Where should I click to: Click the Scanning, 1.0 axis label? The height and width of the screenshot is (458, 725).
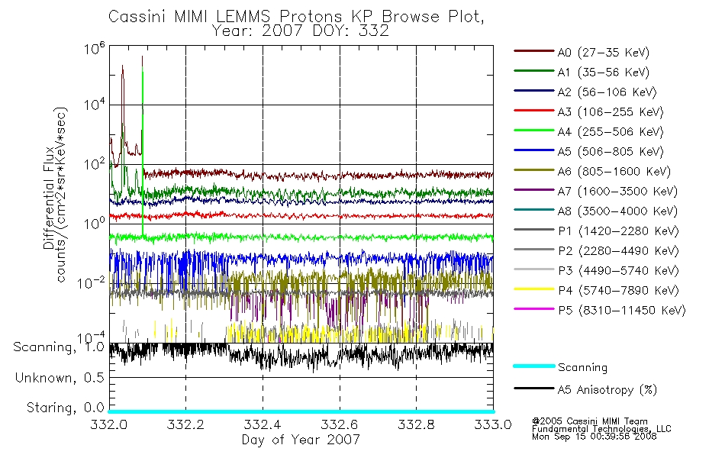[x=59, y=347]
